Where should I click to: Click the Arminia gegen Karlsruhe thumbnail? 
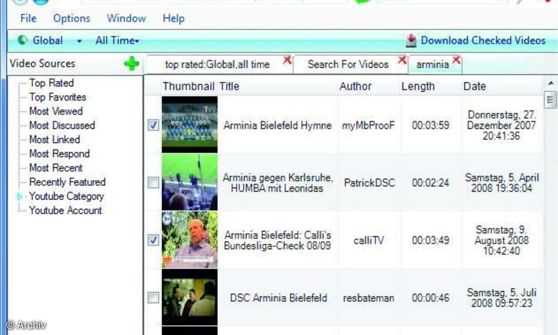(189, 182)
